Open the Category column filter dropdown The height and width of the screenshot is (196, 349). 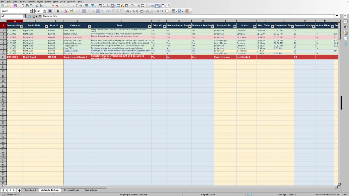coord(89,26)
